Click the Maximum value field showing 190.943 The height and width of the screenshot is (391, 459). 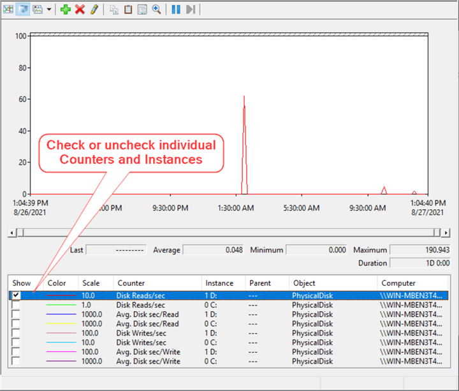(x=420, y=250)
